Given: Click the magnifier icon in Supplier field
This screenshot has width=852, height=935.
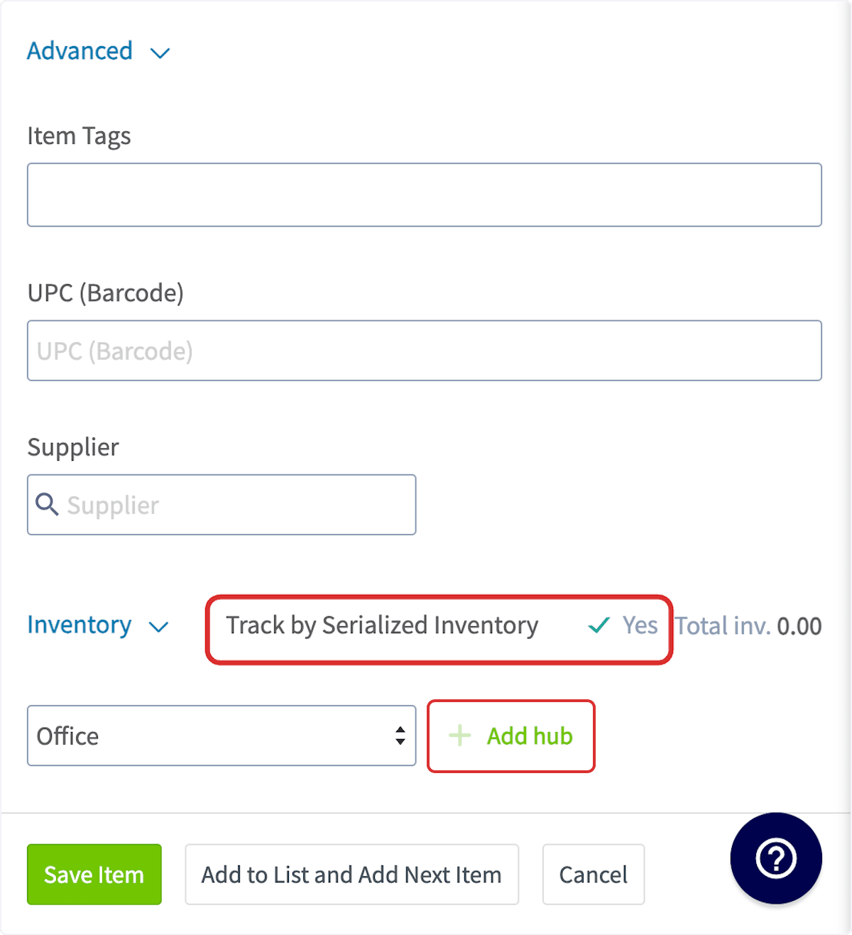Looking at the screenshot, I should click(x=47, y=505).
